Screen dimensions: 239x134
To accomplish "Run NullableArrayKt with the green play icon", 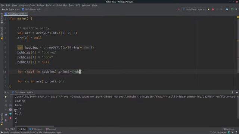I will [x=208, y=9].
